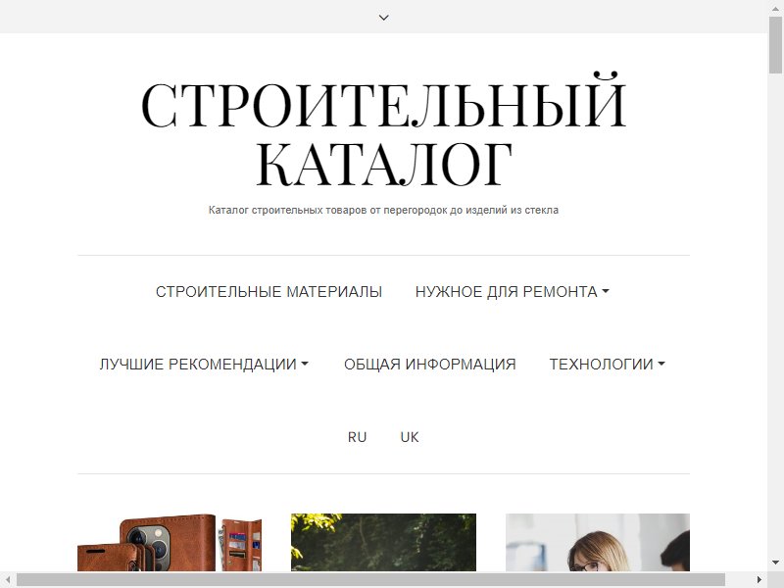This screenshot has width=784, height=588.
Task: Switch site language to RU
Action: click(x=357, y=437)
